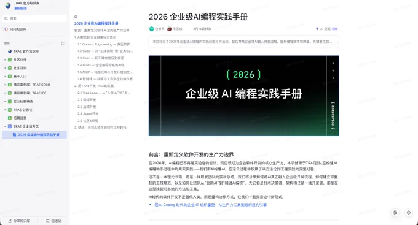
Task: Jump to outline 2.2 前端开发
Action: click(87, 100)
